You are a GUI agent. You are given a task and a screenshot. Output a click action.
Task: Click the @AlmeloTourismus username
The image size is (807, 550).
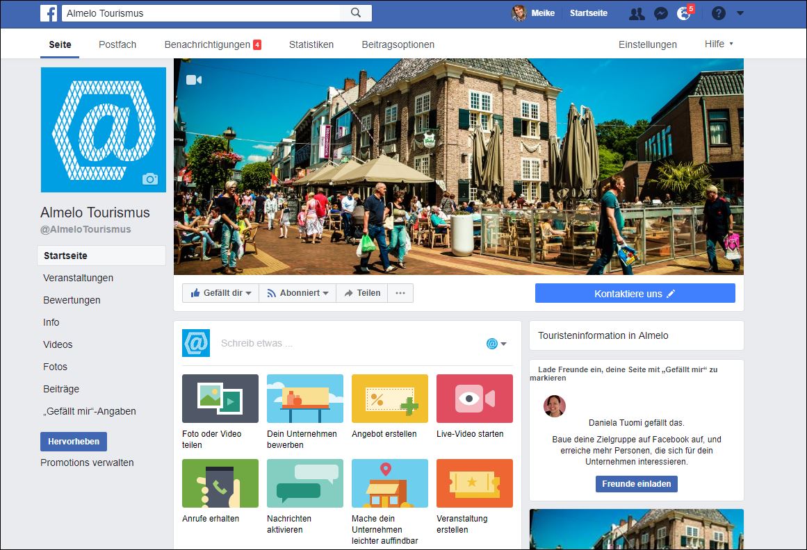tap(85, 229)
